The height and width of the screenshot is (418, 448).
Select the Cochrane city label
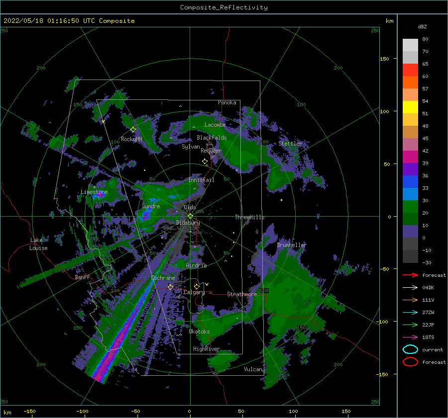point(163,278)
